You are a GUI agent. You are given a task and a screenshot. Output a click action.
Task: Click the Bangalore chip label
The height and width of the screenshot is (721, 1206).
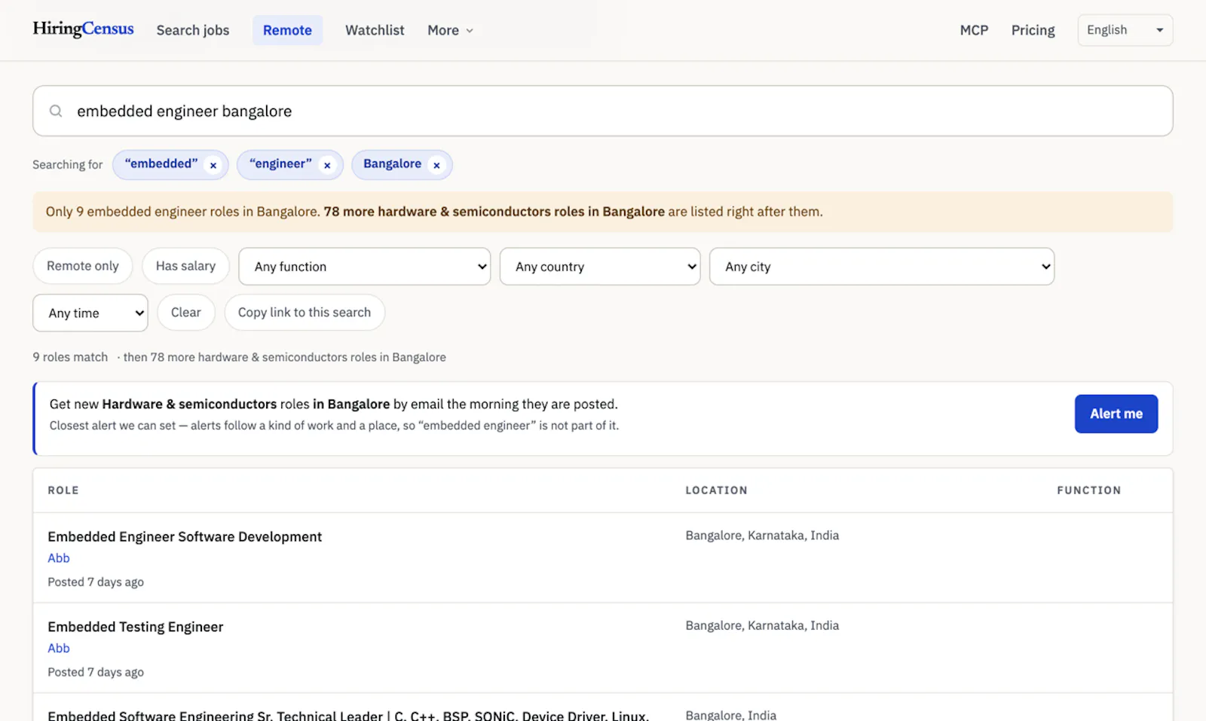392,163
